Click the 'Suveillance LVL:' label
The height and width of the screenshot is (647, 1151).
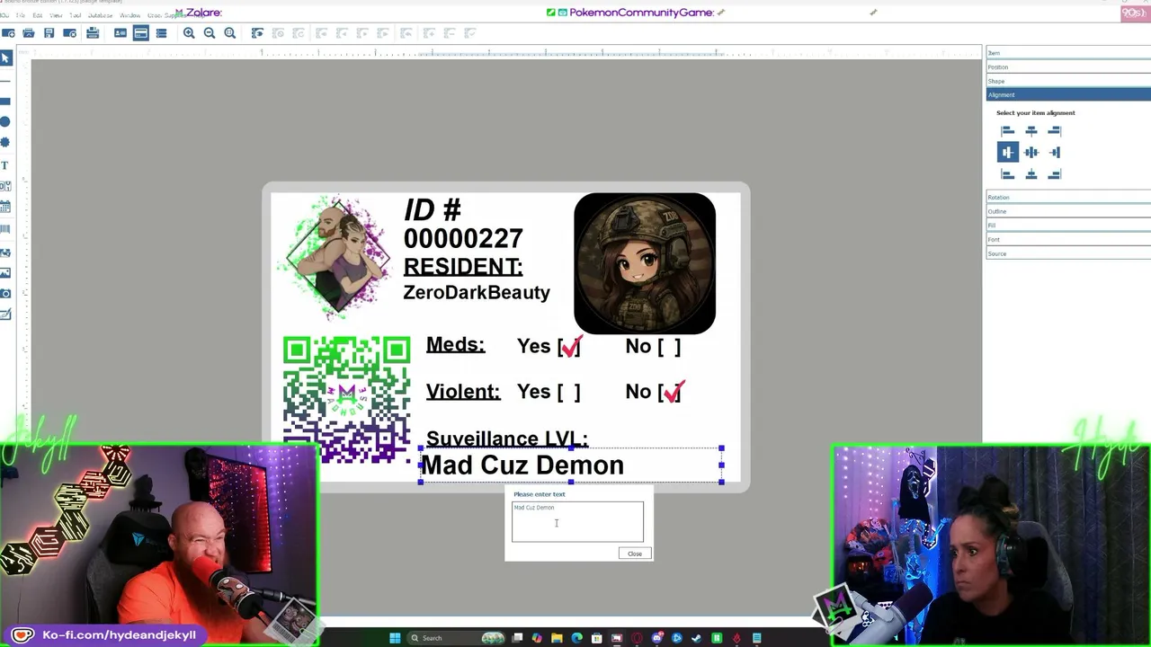pos(507,439)
